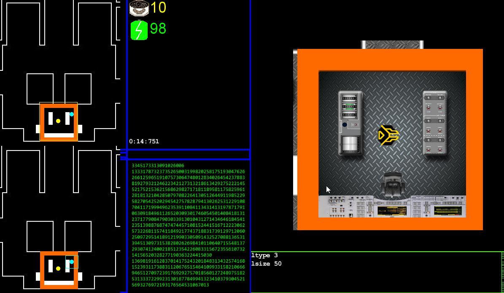This screenshot has width=504, height=293.
Task: Click the yellow player dot in the lower minimap
Action: [58, 269]
